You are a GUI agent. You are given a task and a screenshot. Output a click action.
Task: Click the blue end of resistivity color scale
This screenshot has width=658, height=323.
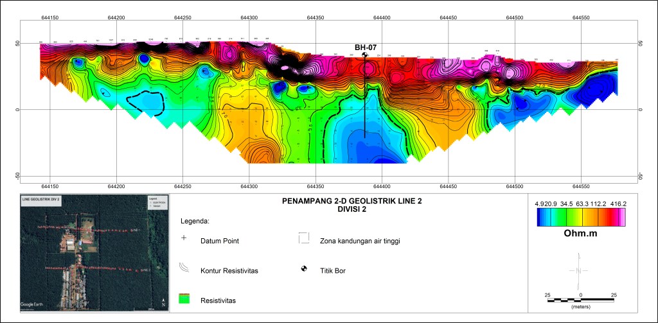click(537, 219)
